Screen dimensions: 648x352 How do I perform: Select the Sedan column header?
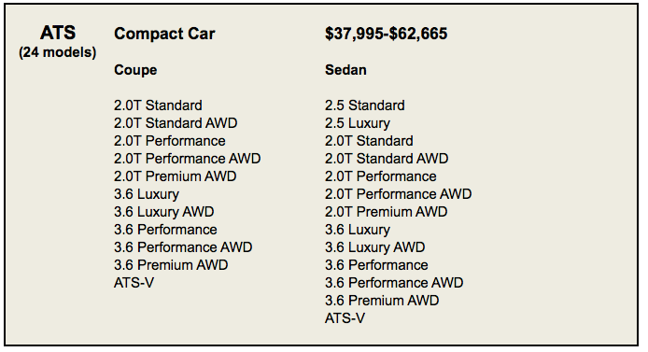tap(345, 70)
